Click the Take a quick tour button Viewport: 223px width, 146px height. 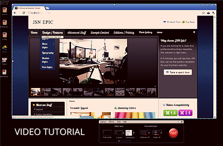(178, 72)
